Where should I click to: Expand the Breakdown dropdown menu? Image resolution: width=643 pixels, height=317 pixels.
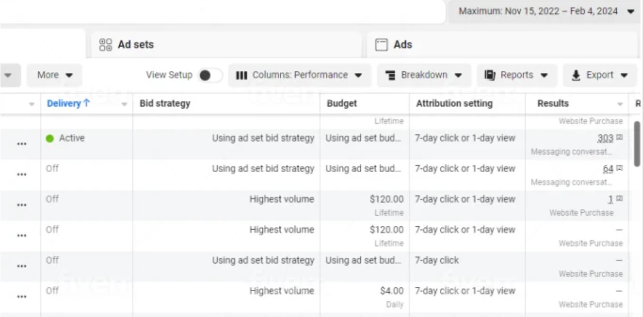(x=424, y=75)
